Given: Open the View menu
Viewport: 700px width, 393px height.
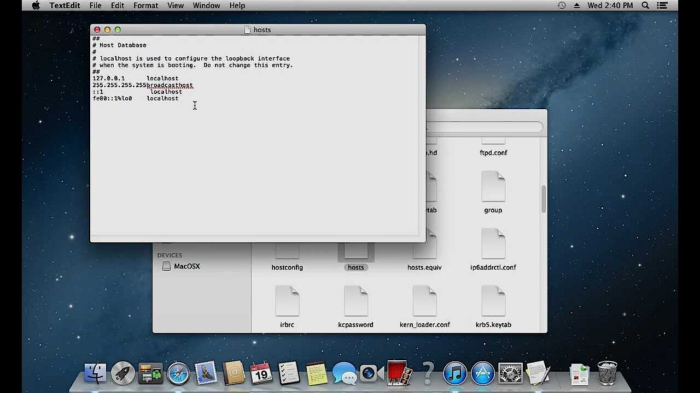Looking at the screenshot, I should point(176,5).
